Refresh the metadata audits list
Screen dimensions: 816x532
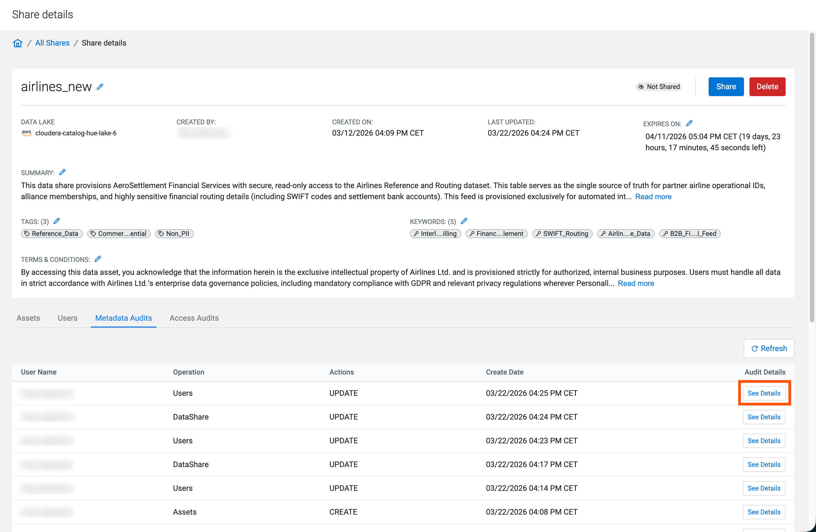pos(769,349)
